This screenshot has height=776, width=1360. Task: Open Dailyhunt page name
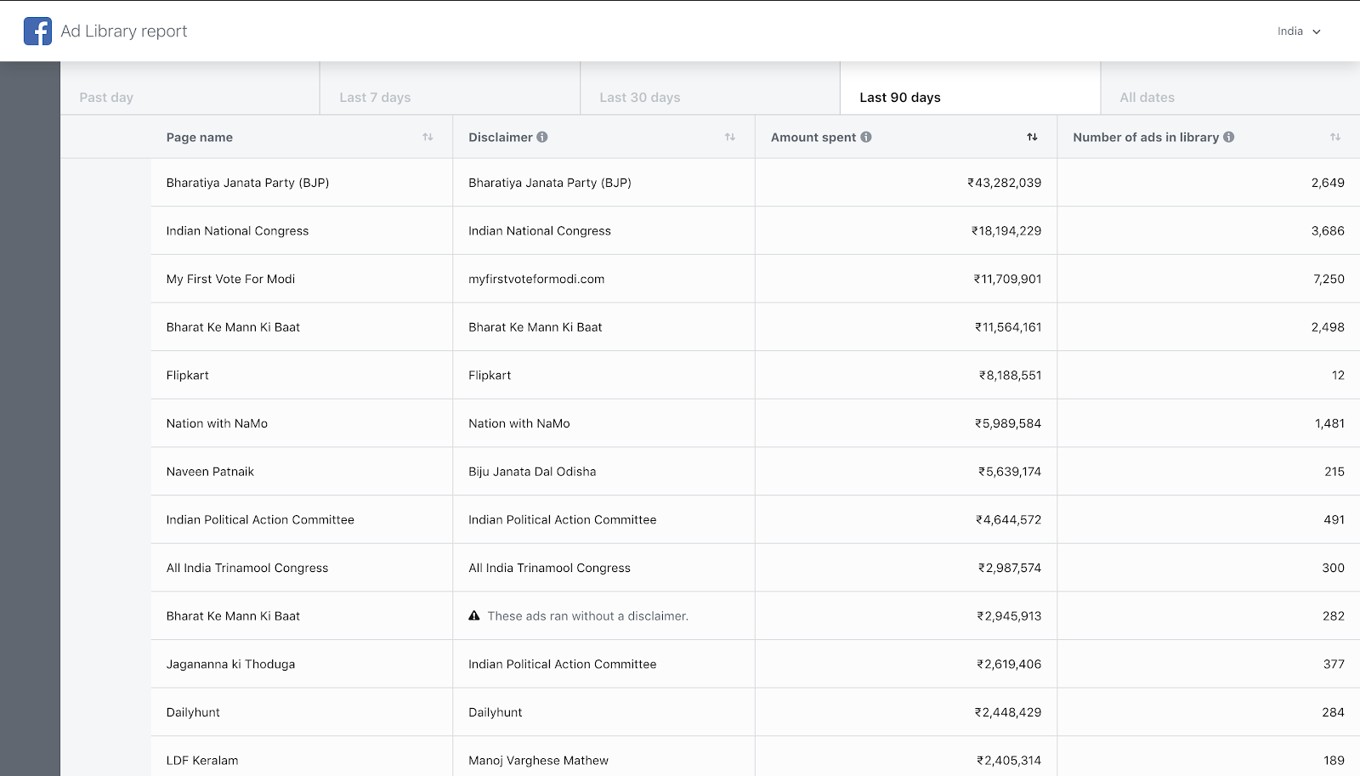tap(194, 712)
